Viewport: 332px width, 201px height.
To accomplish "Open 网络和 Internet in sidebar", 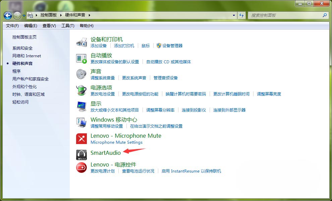I will click(x=27, y=56).
